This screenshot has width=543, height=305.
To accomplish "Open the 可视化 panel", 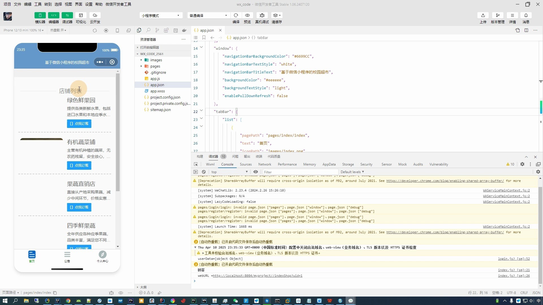I will [x=81, y=18].
